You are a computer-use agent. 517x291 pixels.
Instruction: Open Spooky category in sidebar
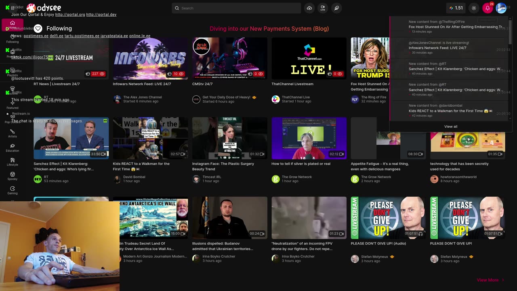pyautogui.click(x=13, y=176)
